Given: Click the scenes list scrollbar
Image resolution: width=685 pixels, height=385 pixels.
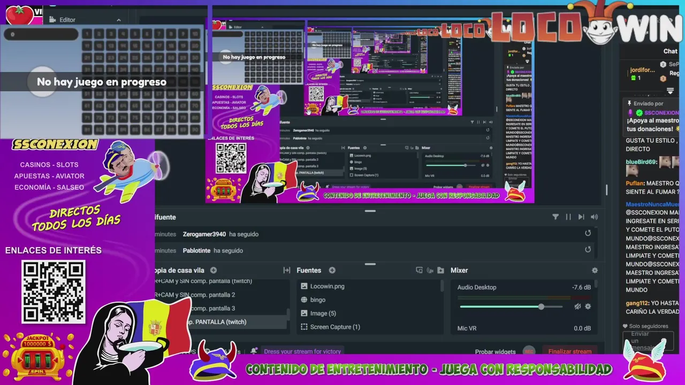Looking at the screenshot, I should pyautogui.click(x=288, y=314).
